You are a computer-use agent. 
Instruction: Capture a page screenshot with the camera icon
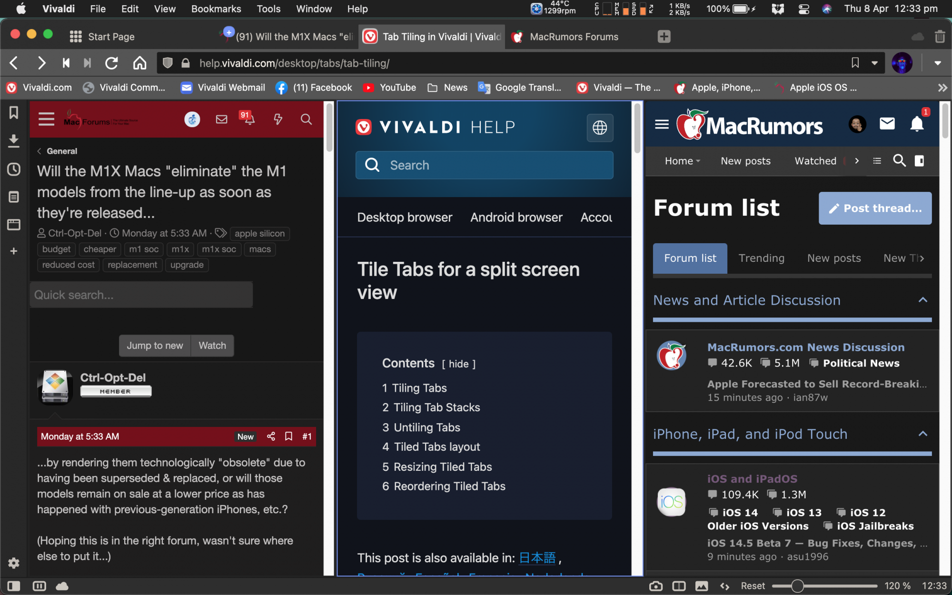(x=656, y=586)
